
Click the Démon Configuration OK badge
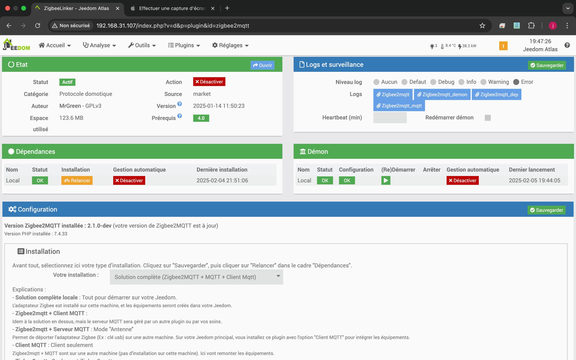pos(347,180)
